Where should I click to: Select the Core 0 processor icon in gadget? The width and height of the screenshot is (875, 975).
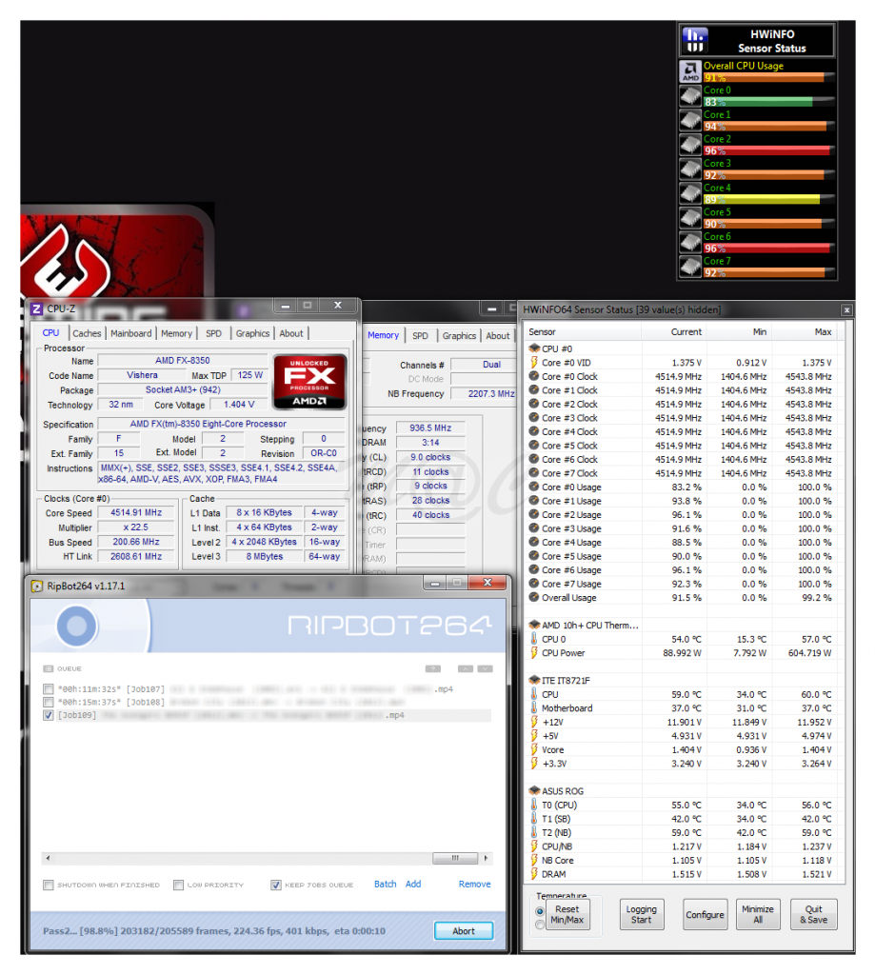point(688,94)
